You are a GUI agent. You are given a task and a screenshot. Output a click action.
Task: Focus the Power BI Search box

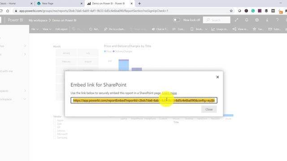[x=217, y=20]
